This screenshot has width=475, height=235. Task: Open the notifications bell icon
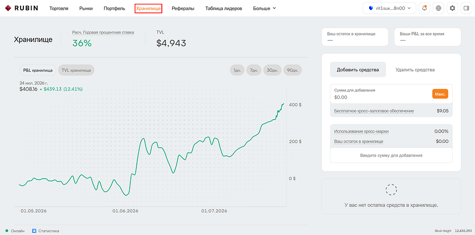[x=425, y=9]
